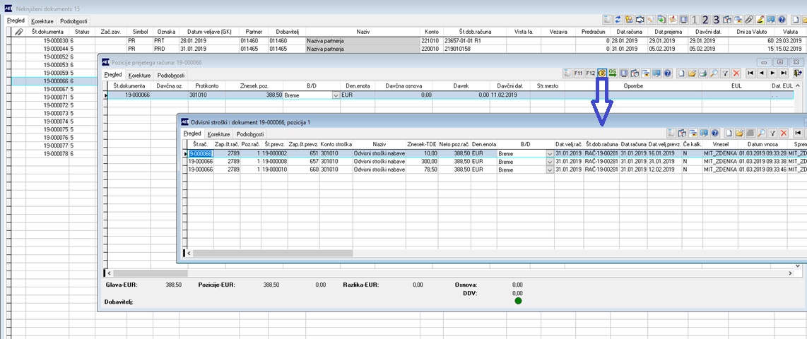This screenshot has width=807, height=339.
Task: Click the exit door icon in positions window
Action: [798, 73]
